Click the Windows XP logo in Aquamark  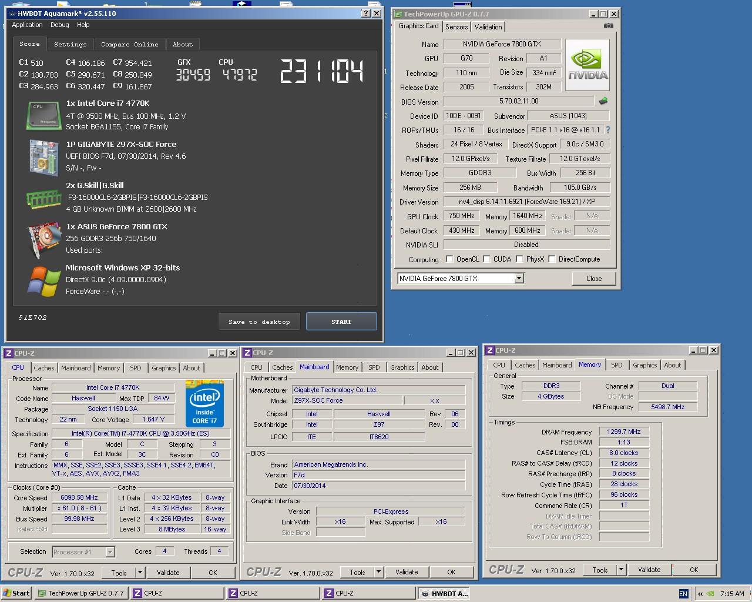click(43, 282)
